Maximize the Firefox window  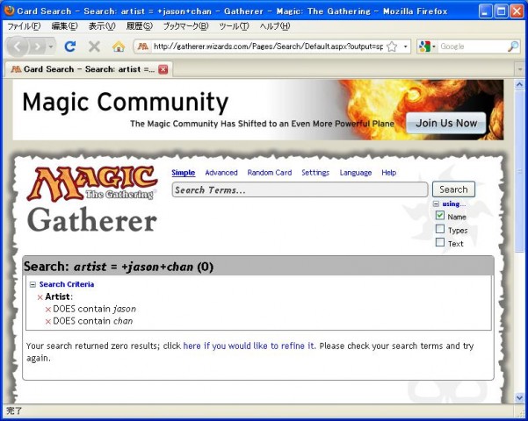[x=501, y=11]
